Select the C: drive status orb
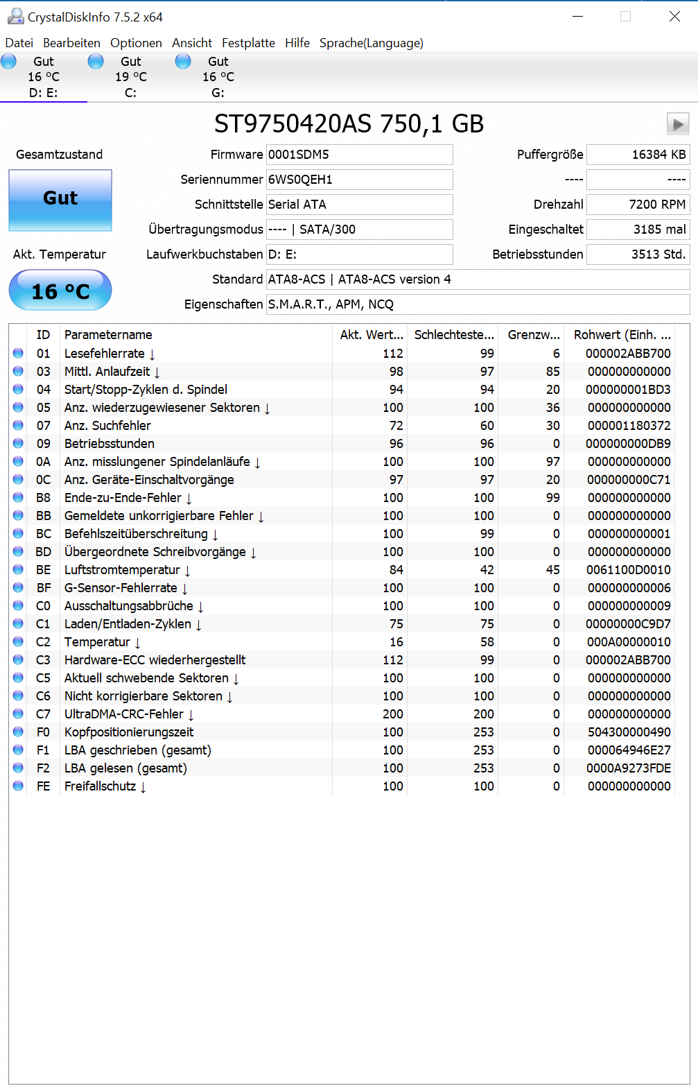The height and width of the screenshot is (1088, 698). 96,62
